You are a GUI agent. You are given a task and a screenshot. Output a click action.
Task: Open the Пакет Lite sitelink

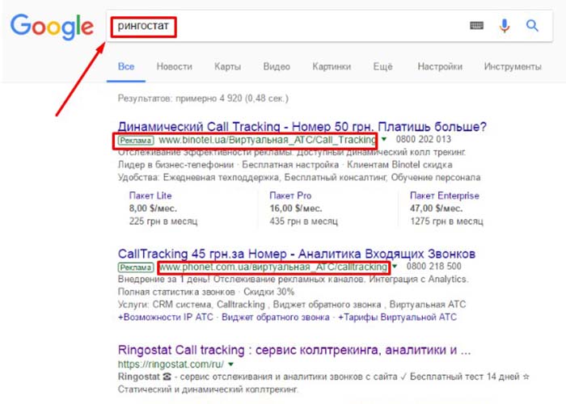pos(150,196)
